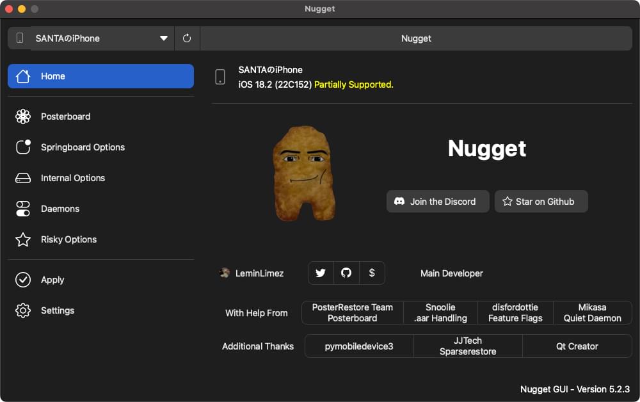Viewport: 640px width, 402px height.
Task: Click the 'iOS 18.2 (22C152)' version text
Action: tap(275, 84)
